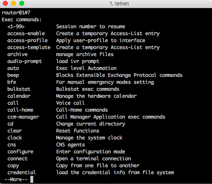212x184 pixels.
Task: Click the red close window button
Action: [5, 3]
